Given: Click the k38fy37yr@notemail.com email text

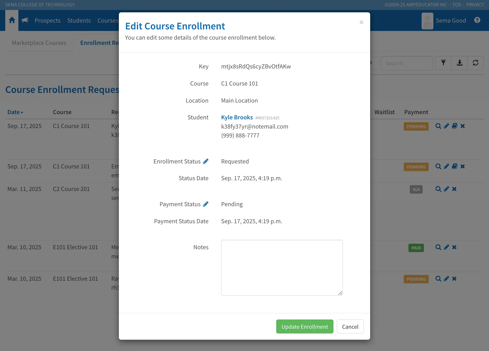Looking at the screenshot, I should [x=254, y=126].
